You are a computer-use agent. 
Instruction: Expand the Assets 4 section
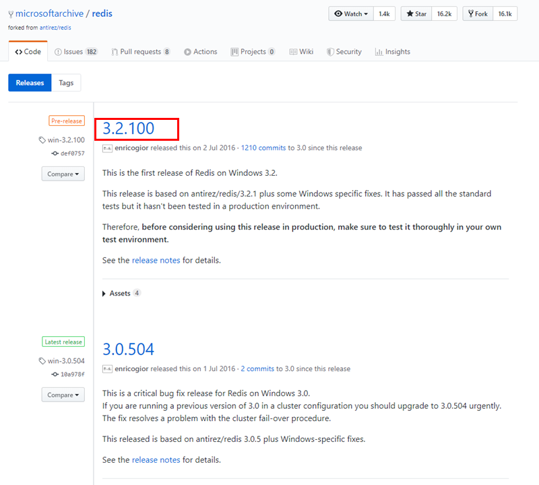pos(121,293)
